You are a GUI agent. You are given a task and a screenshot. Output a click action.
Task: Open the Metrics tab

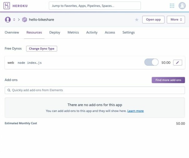point(73,32)
